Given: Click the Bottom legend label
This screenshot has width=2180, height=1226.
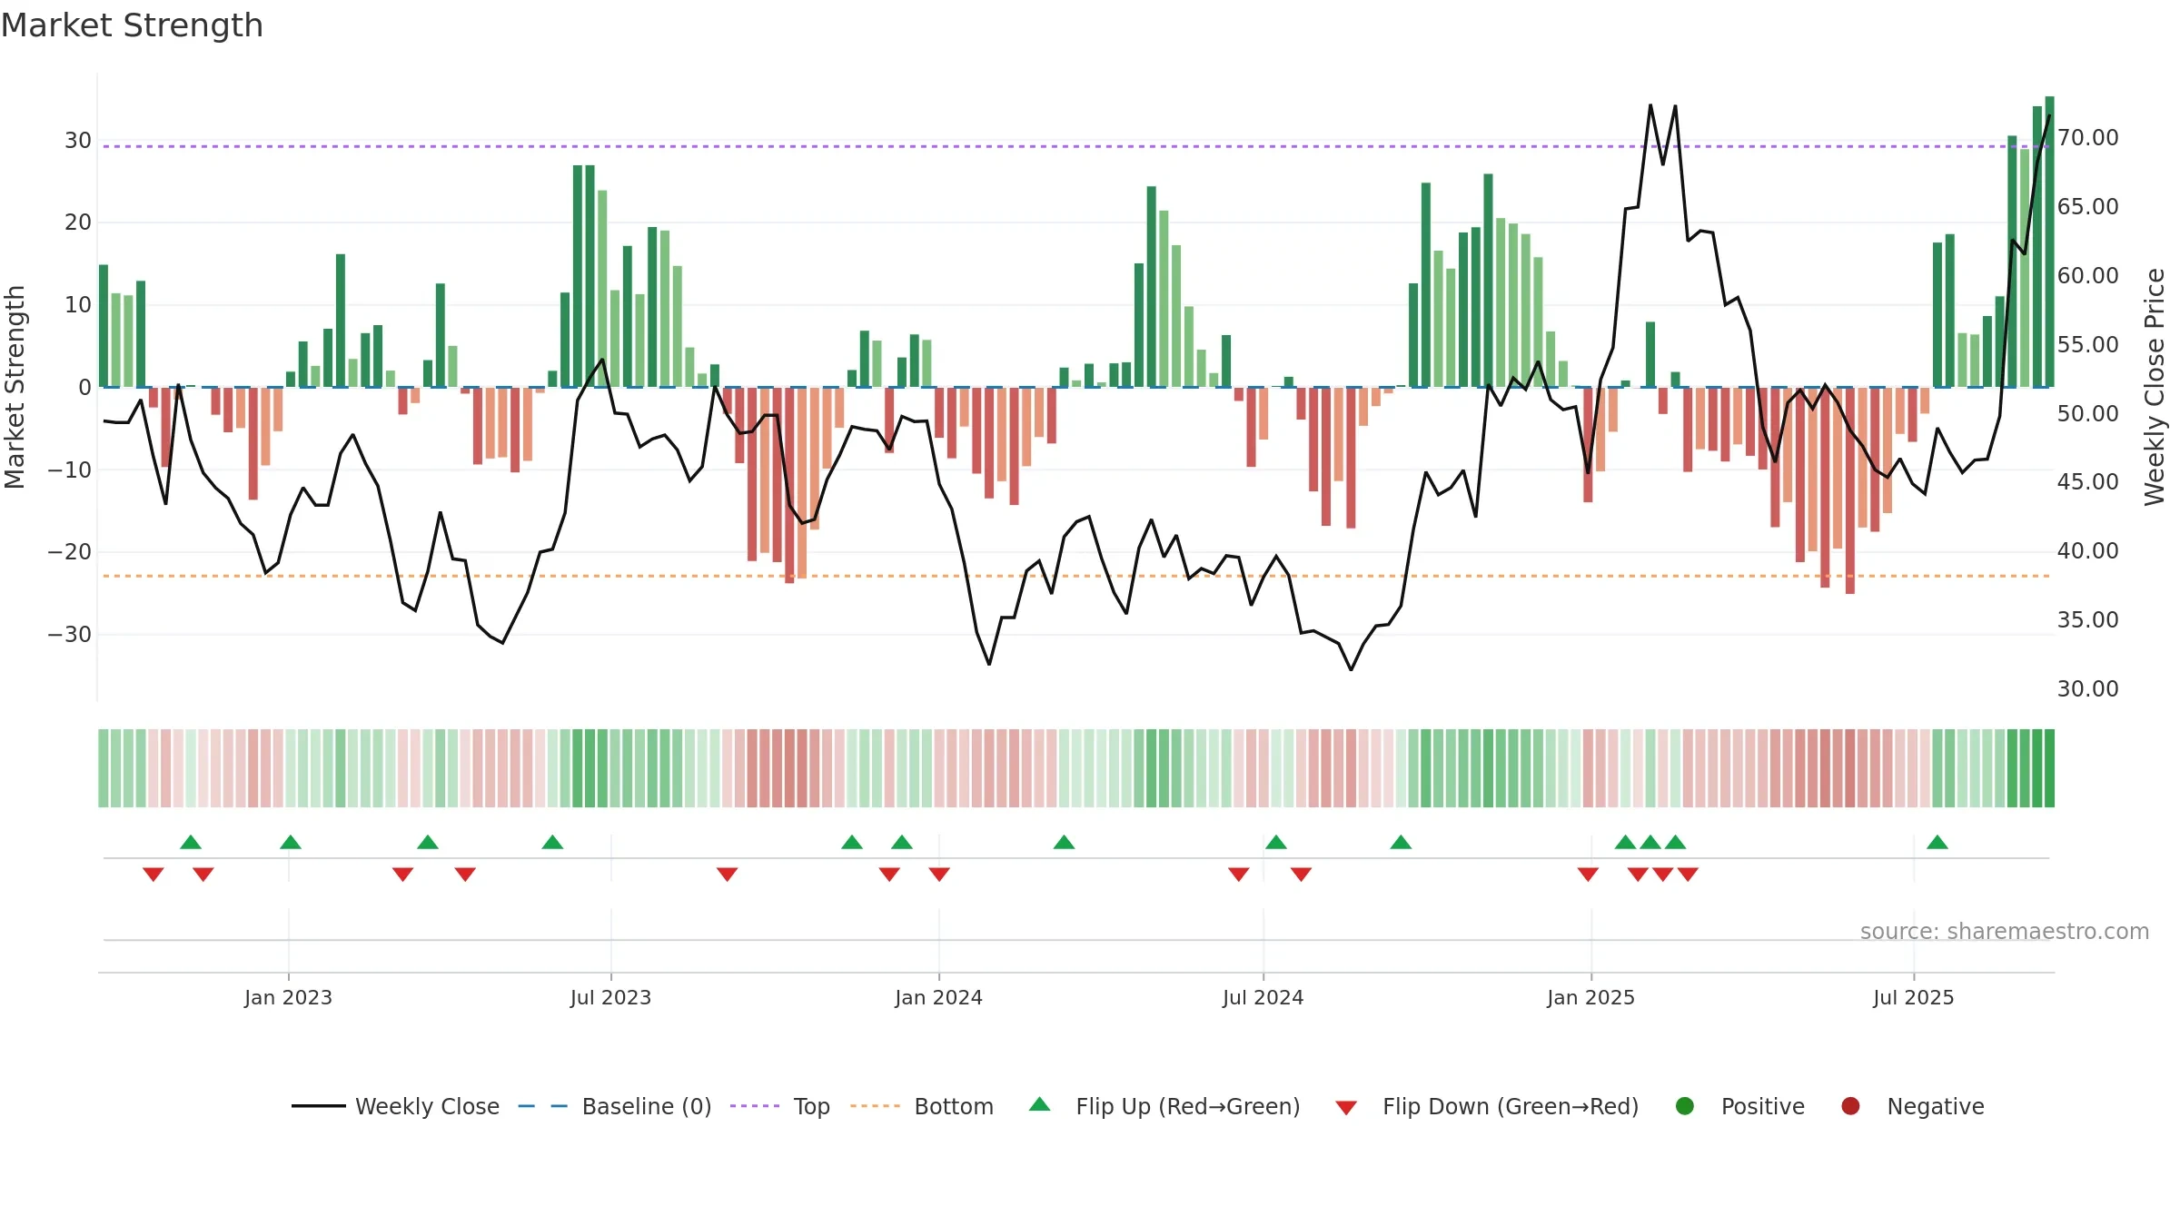Looking at the screenshot, I should tap(954, 1106).
